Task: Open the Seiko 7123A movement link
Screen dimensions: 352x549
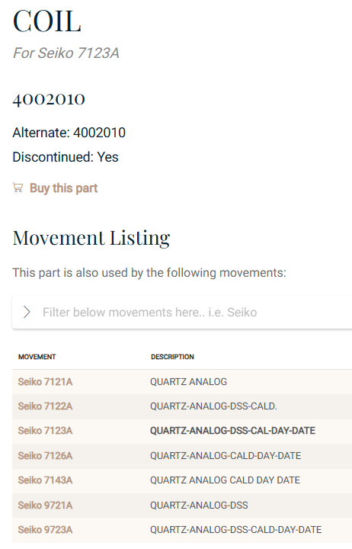Action: (45, 431)
